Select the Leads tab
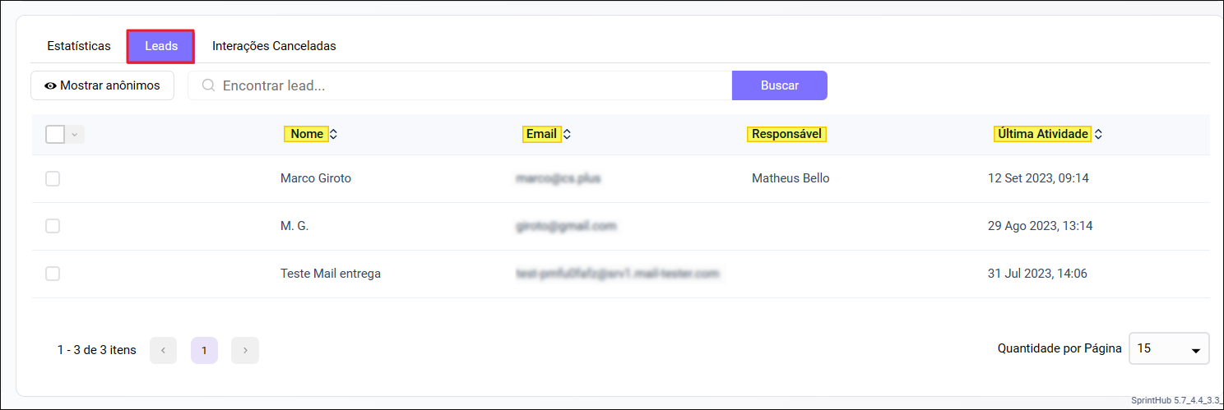The image size is (1224, 410). click(160, 46)
